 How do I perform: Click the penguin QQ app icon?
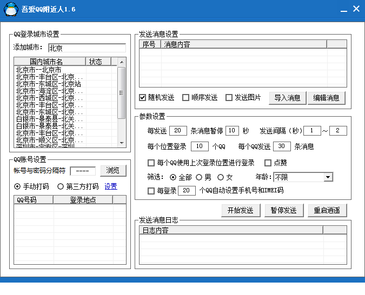click(11, 9)
